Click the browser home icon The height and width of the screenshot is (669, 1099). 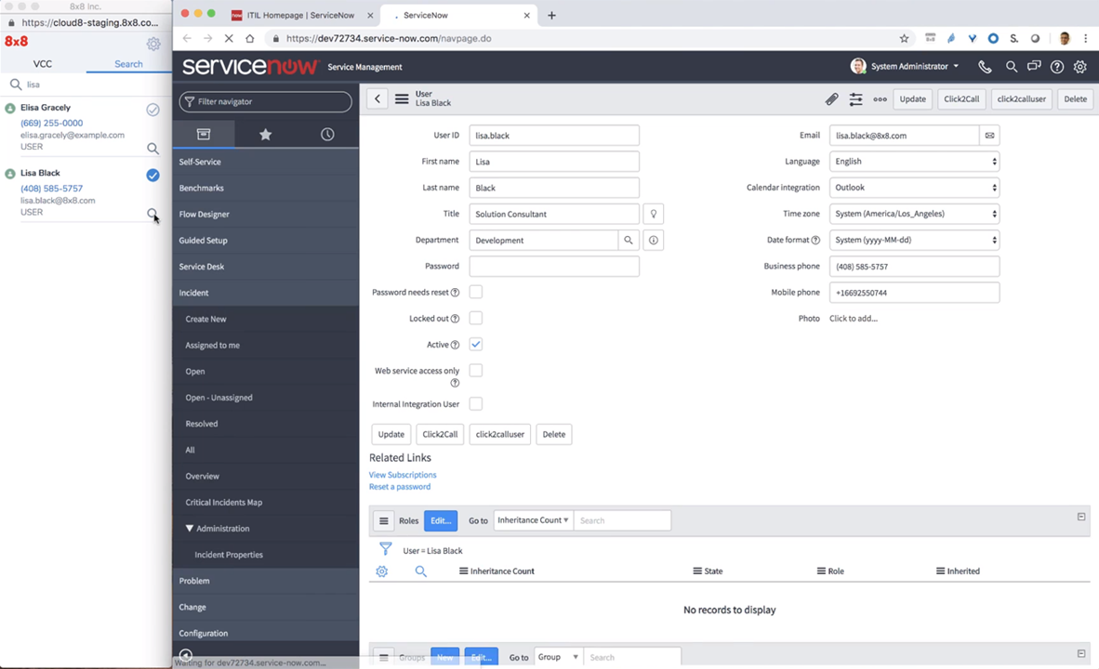coord(249,38)
